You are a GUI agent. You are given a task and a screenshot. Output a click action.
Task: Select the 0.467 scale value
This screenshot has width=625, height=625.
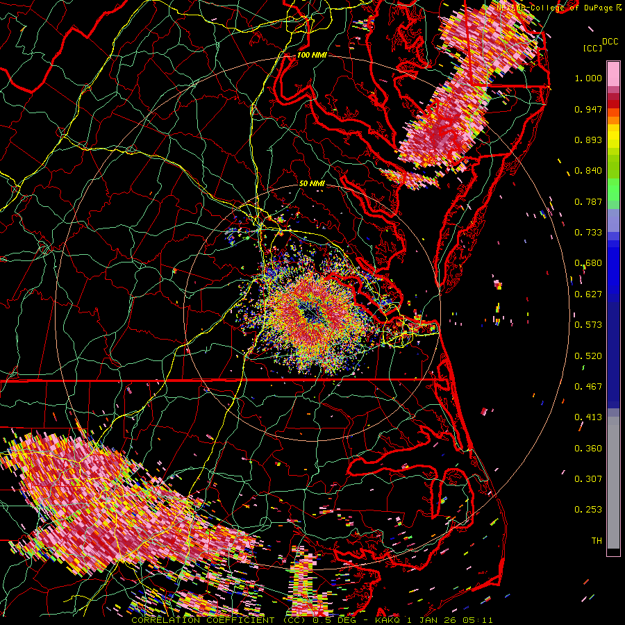(588, 387)
